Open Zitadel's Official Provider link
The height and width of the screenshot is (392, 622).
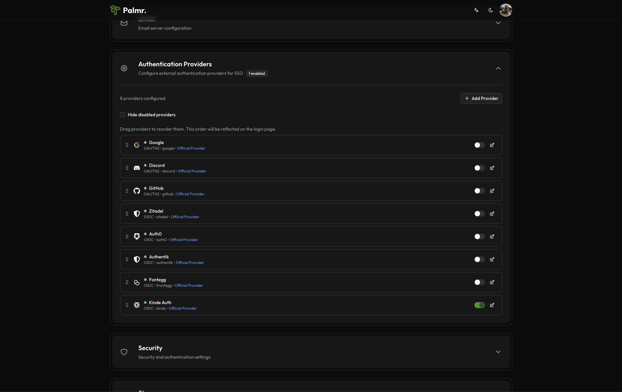pyautogui.click(x=185, y=217)
